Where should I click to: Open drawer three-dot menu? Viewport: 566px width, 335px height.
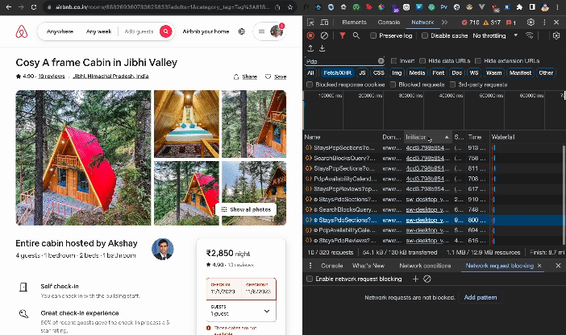pyautogui.click(x=310, y=266)
